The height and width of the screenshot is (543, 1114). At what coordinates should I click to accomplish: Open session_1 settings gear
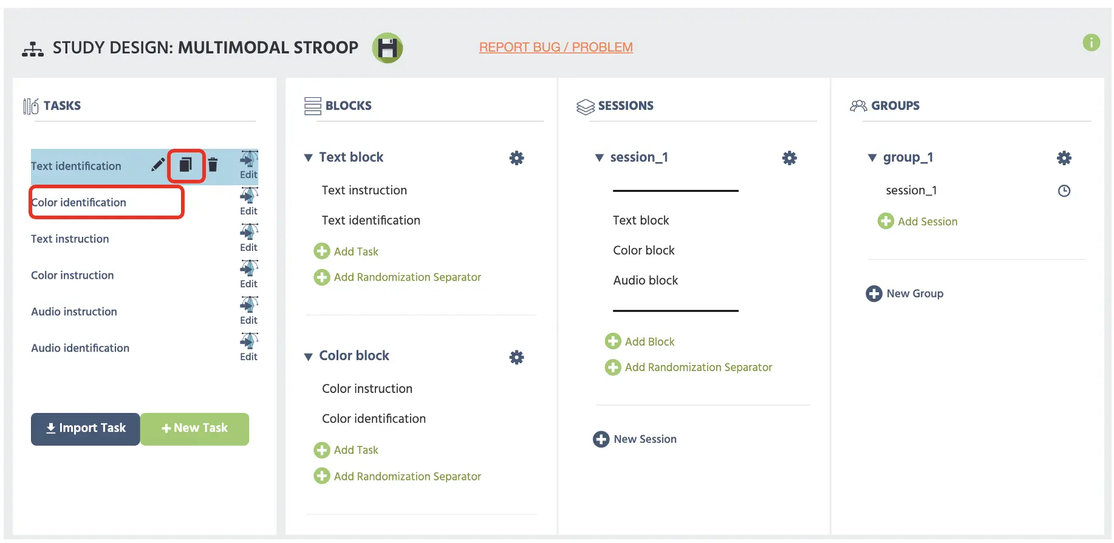click(x=790, y=158)
